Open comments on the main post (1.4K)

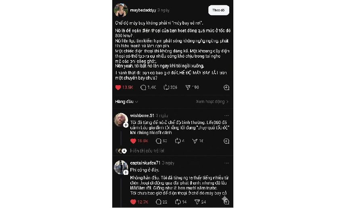(143, 87)
